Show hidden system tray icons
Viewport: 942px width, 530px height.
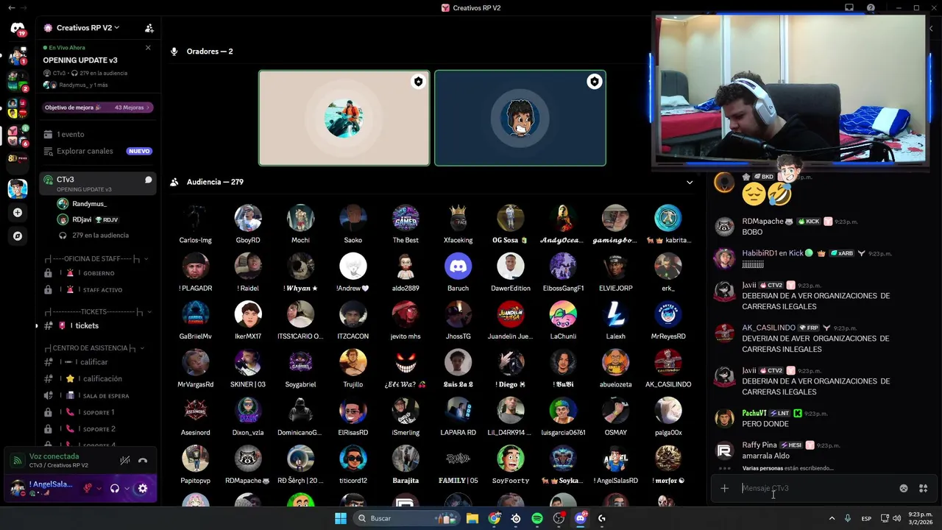point(832,518)
